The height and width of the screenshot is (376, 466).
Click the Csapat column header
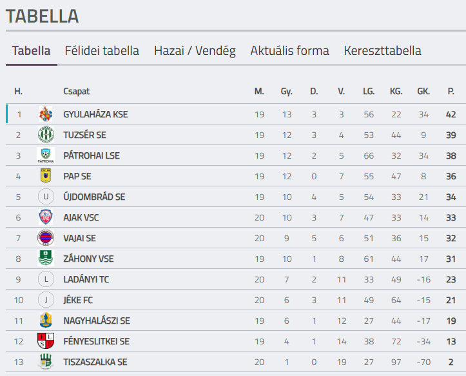click(77, 92)
